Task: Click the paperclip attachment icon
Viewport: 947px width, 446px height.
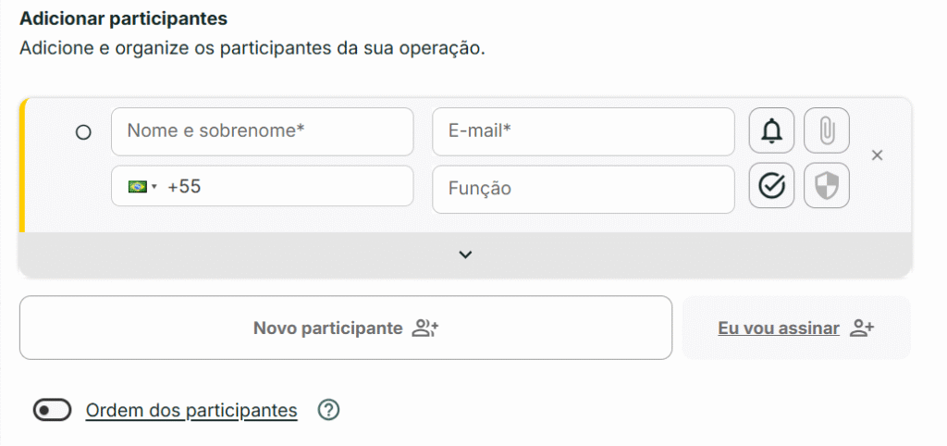Action: 827,131
